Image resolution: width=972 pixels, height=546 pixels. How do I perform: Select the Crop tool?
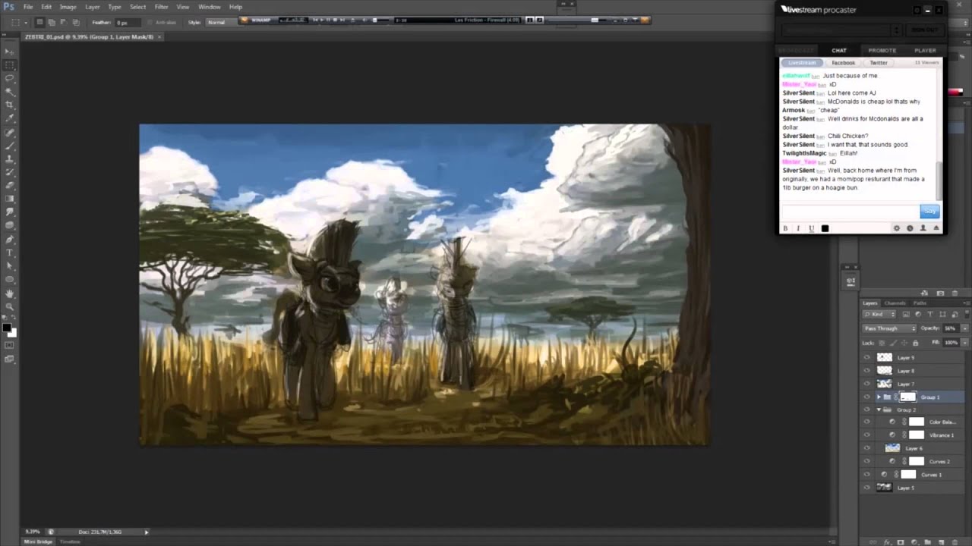(10, 104)
